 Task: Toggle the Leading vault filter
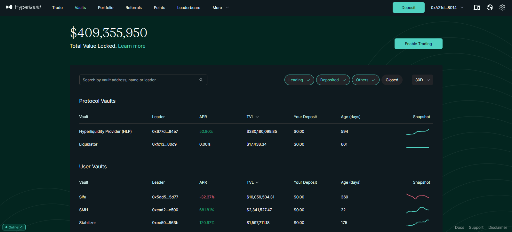point(299,80)
